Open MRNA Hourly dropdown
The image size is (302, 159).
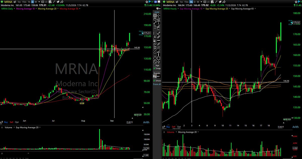[178, 9]
